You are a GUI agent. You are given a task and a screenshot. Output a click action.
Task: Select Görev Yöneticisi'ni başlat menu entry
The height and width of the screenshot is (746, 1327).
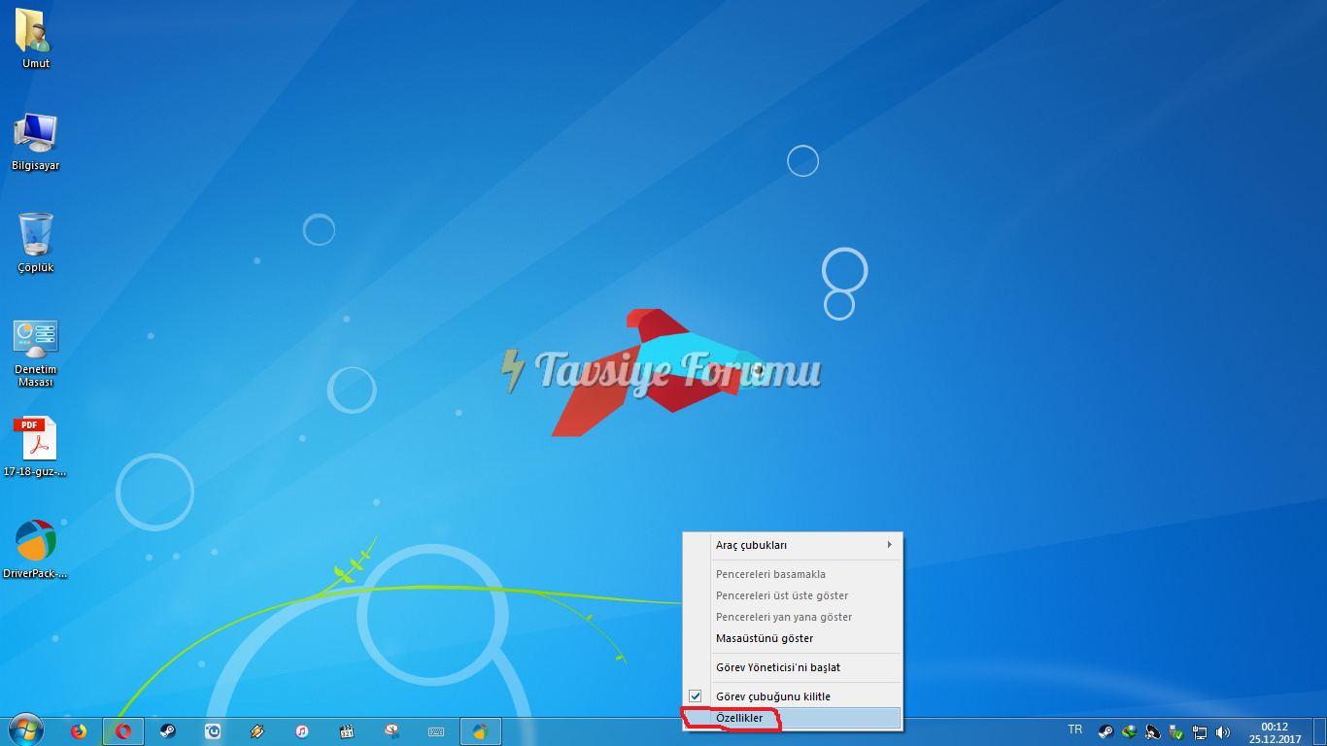tap(792, 667)
